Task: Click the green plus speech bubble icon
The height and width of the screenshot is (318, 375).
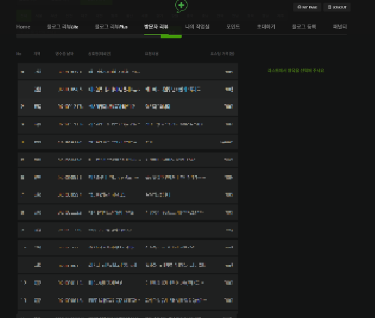Action: (x=181, y=6)
